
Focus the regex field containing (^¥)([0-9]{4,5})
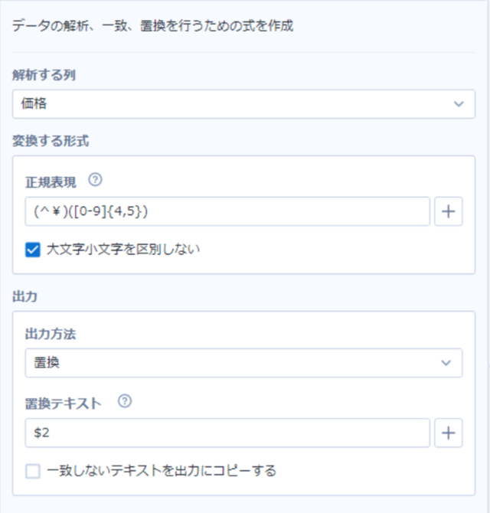point(227,211)
